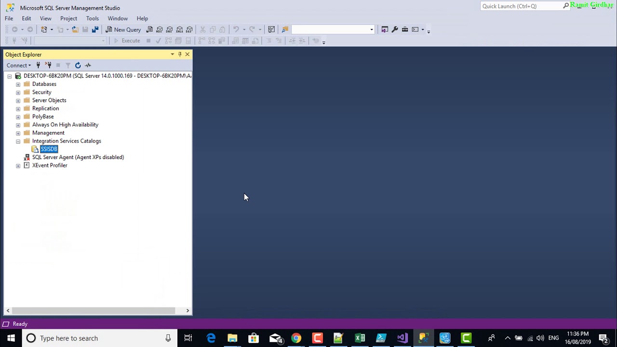Click the Database Engine Query icon
This screenshot has height=347, width=617.
[x=149, y=29]
